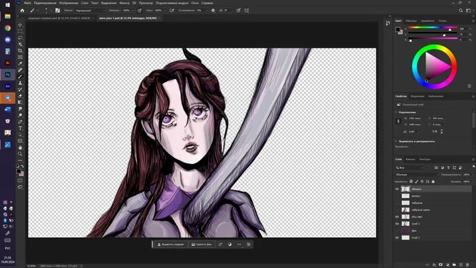Open the Окно menu
476x268 pixels.
pyautogui.click(x=195, y=3)
